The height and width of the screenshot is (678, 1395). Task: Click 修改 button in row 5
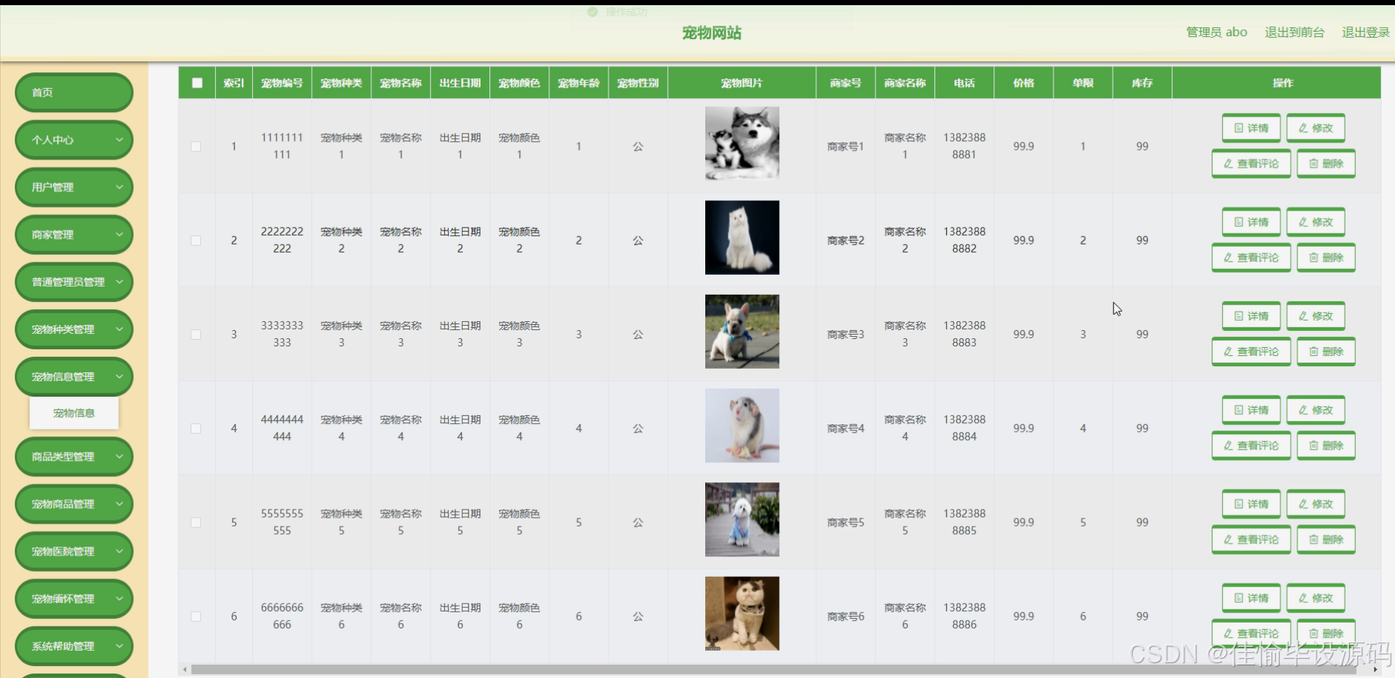[x=1315, y=504]
